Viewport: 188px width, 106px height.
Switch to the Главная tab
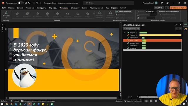[11, 8]
